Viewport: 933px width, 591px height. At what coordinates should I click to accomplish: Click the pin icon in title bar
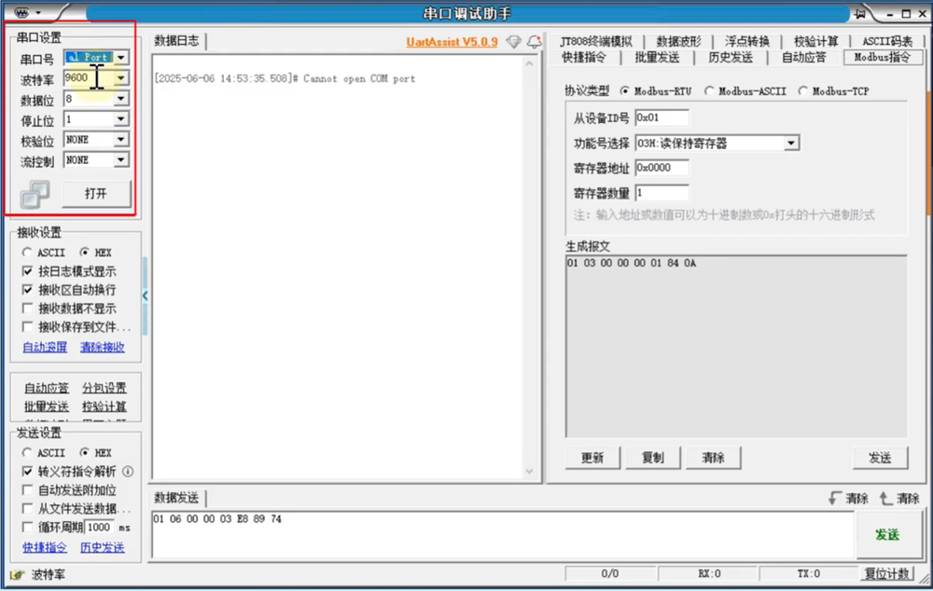pyautogui.click(x=859, y=13)
